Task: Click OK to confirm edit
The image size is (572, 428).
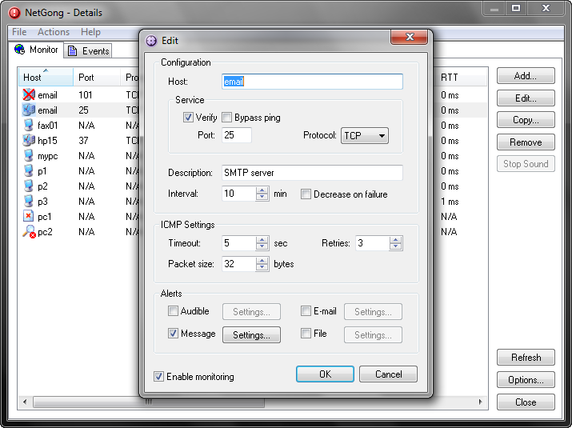Action: point(325,374)
